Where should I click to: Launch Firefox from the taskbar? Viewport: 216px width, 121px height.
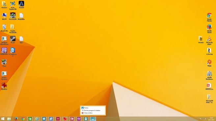click(x=16, y=119)
